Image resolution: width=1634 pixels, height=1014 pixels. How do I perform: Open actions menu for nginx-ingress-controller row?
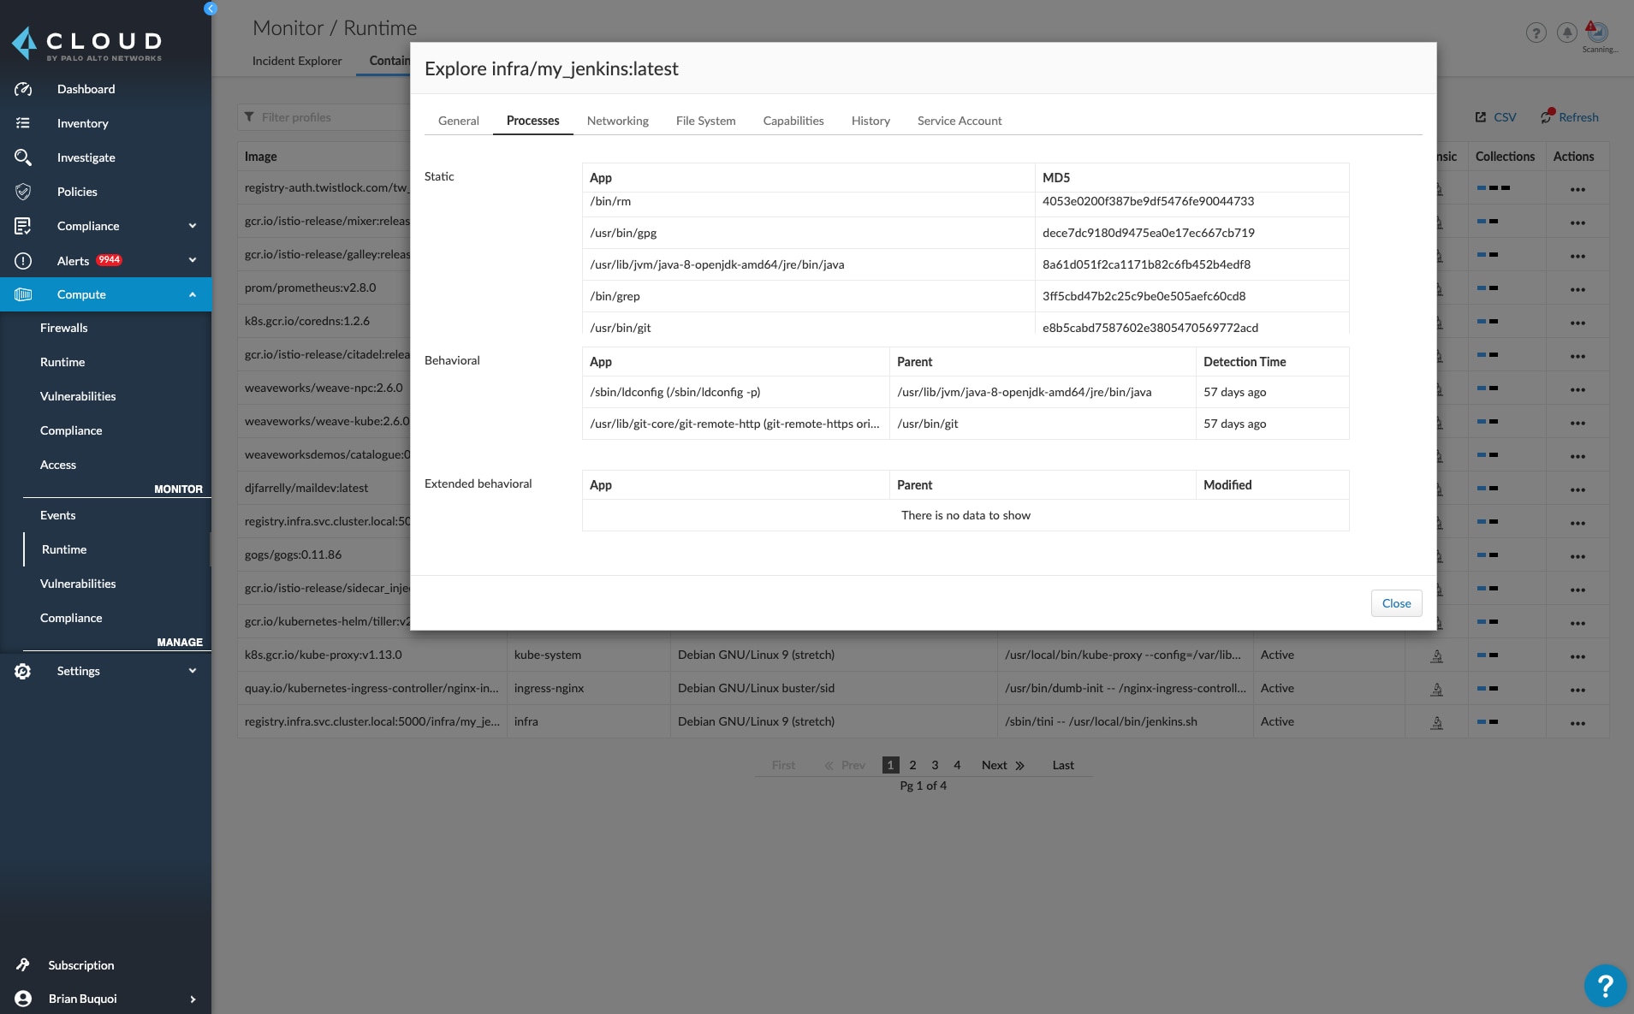[x=1578, y=689]
